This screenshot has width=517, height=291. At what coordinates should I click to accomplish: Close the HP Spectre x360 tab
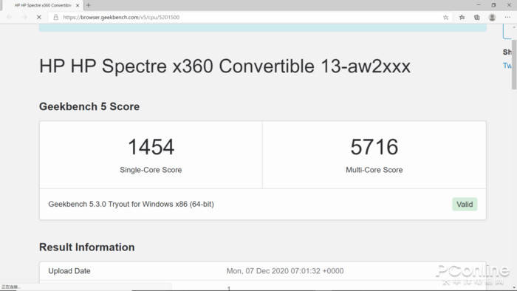pos(78,5)
